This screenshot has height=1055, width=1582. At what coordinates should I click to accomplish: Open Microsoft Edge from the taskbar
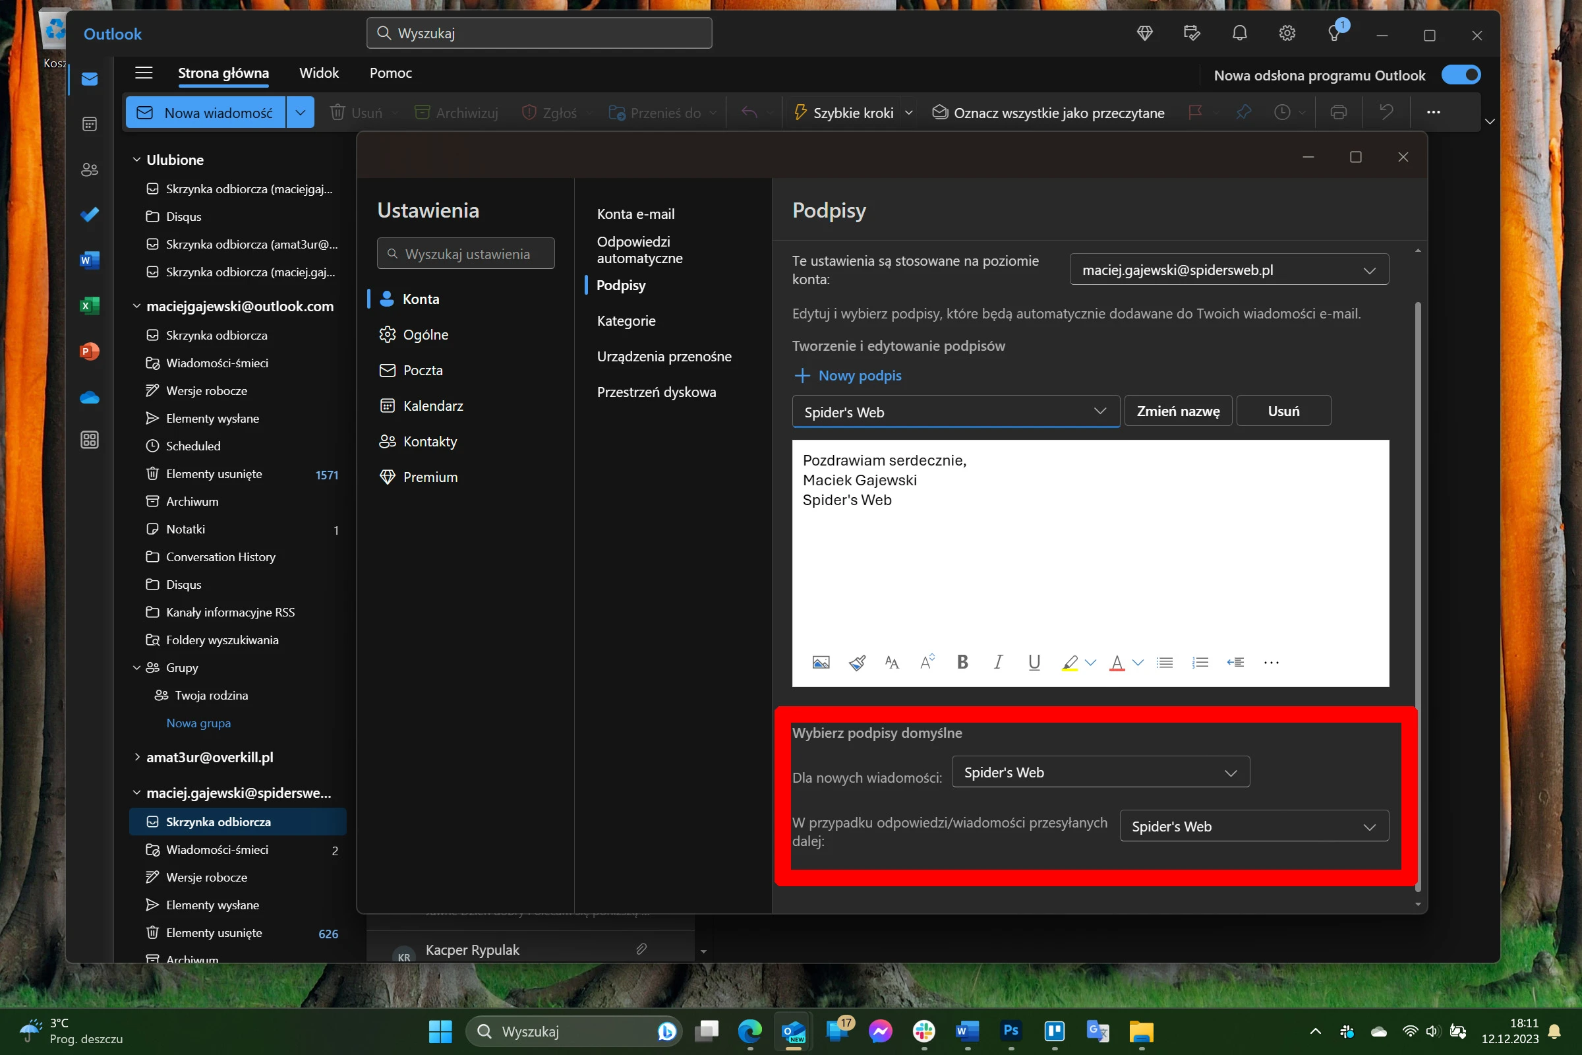coord(749,1031)
